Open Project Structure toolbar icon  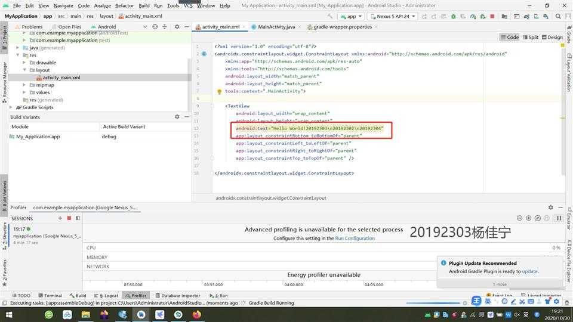(504, 17)
